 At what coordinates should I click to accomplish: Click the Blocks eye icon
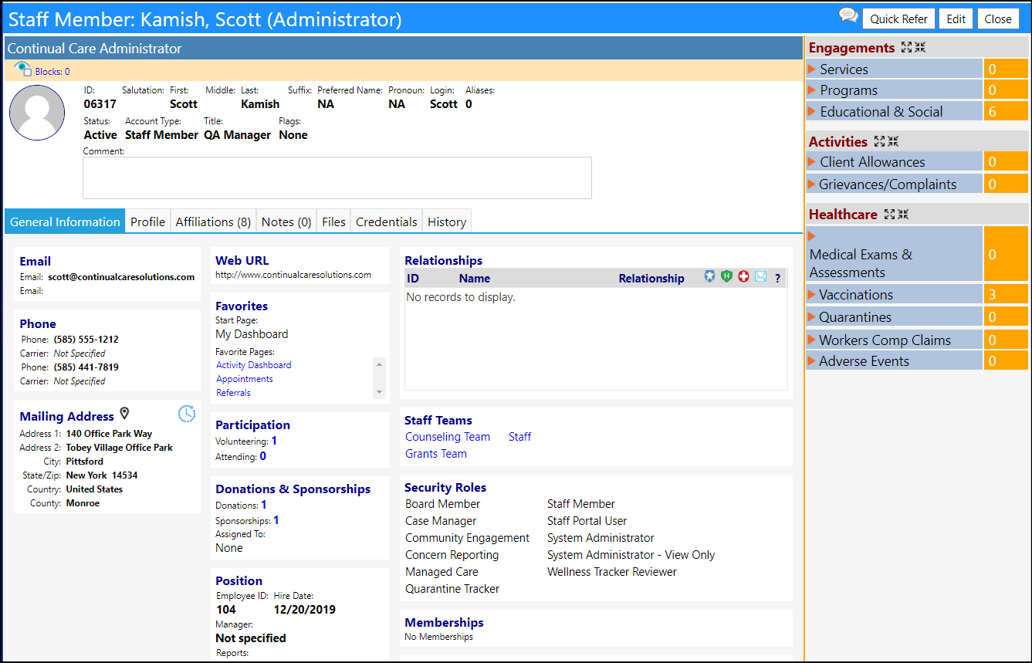(x=23, y=69)
